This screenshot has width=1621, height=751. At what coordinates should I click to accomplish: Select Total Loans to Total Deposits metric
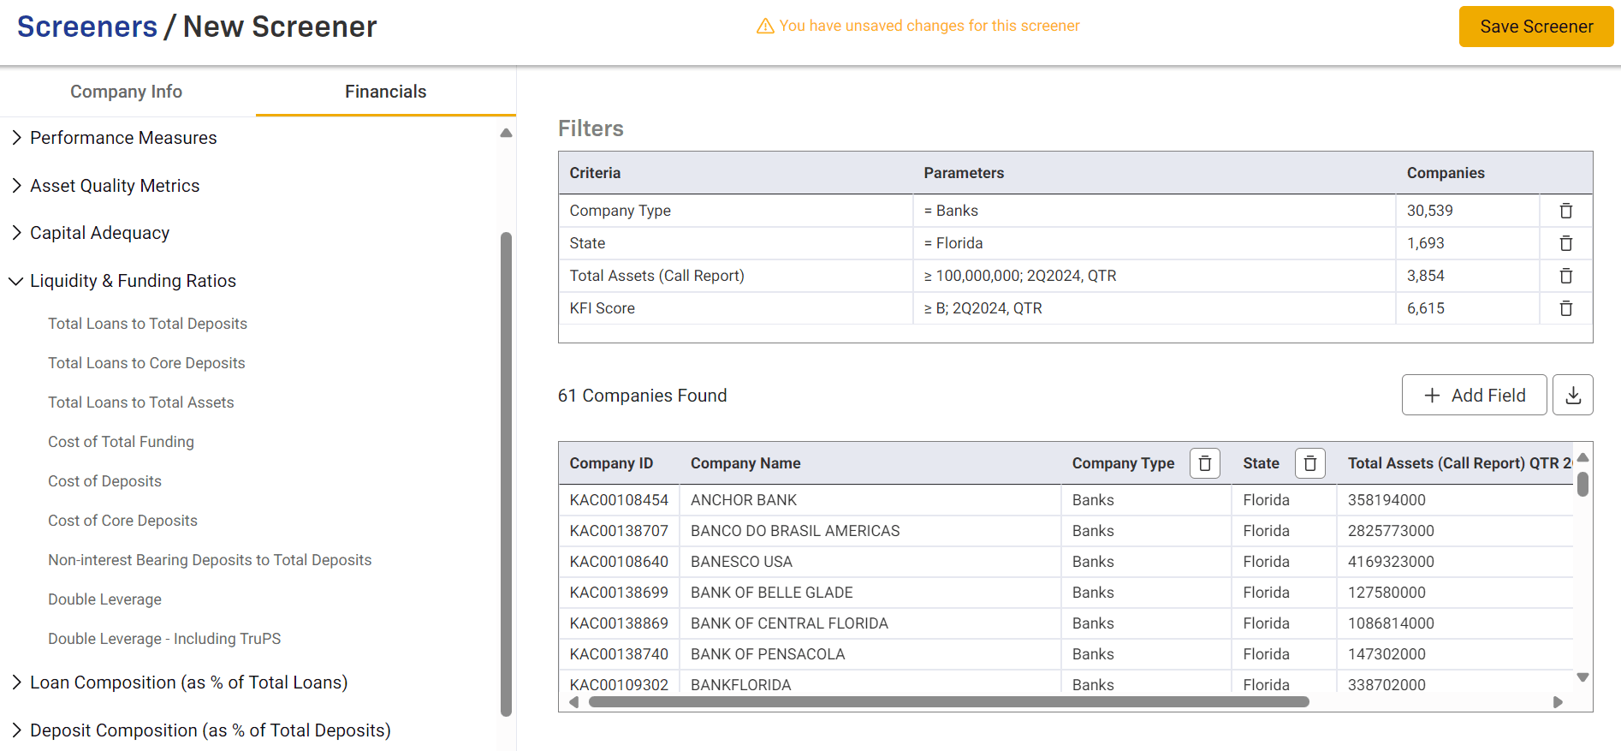point(147,324)
